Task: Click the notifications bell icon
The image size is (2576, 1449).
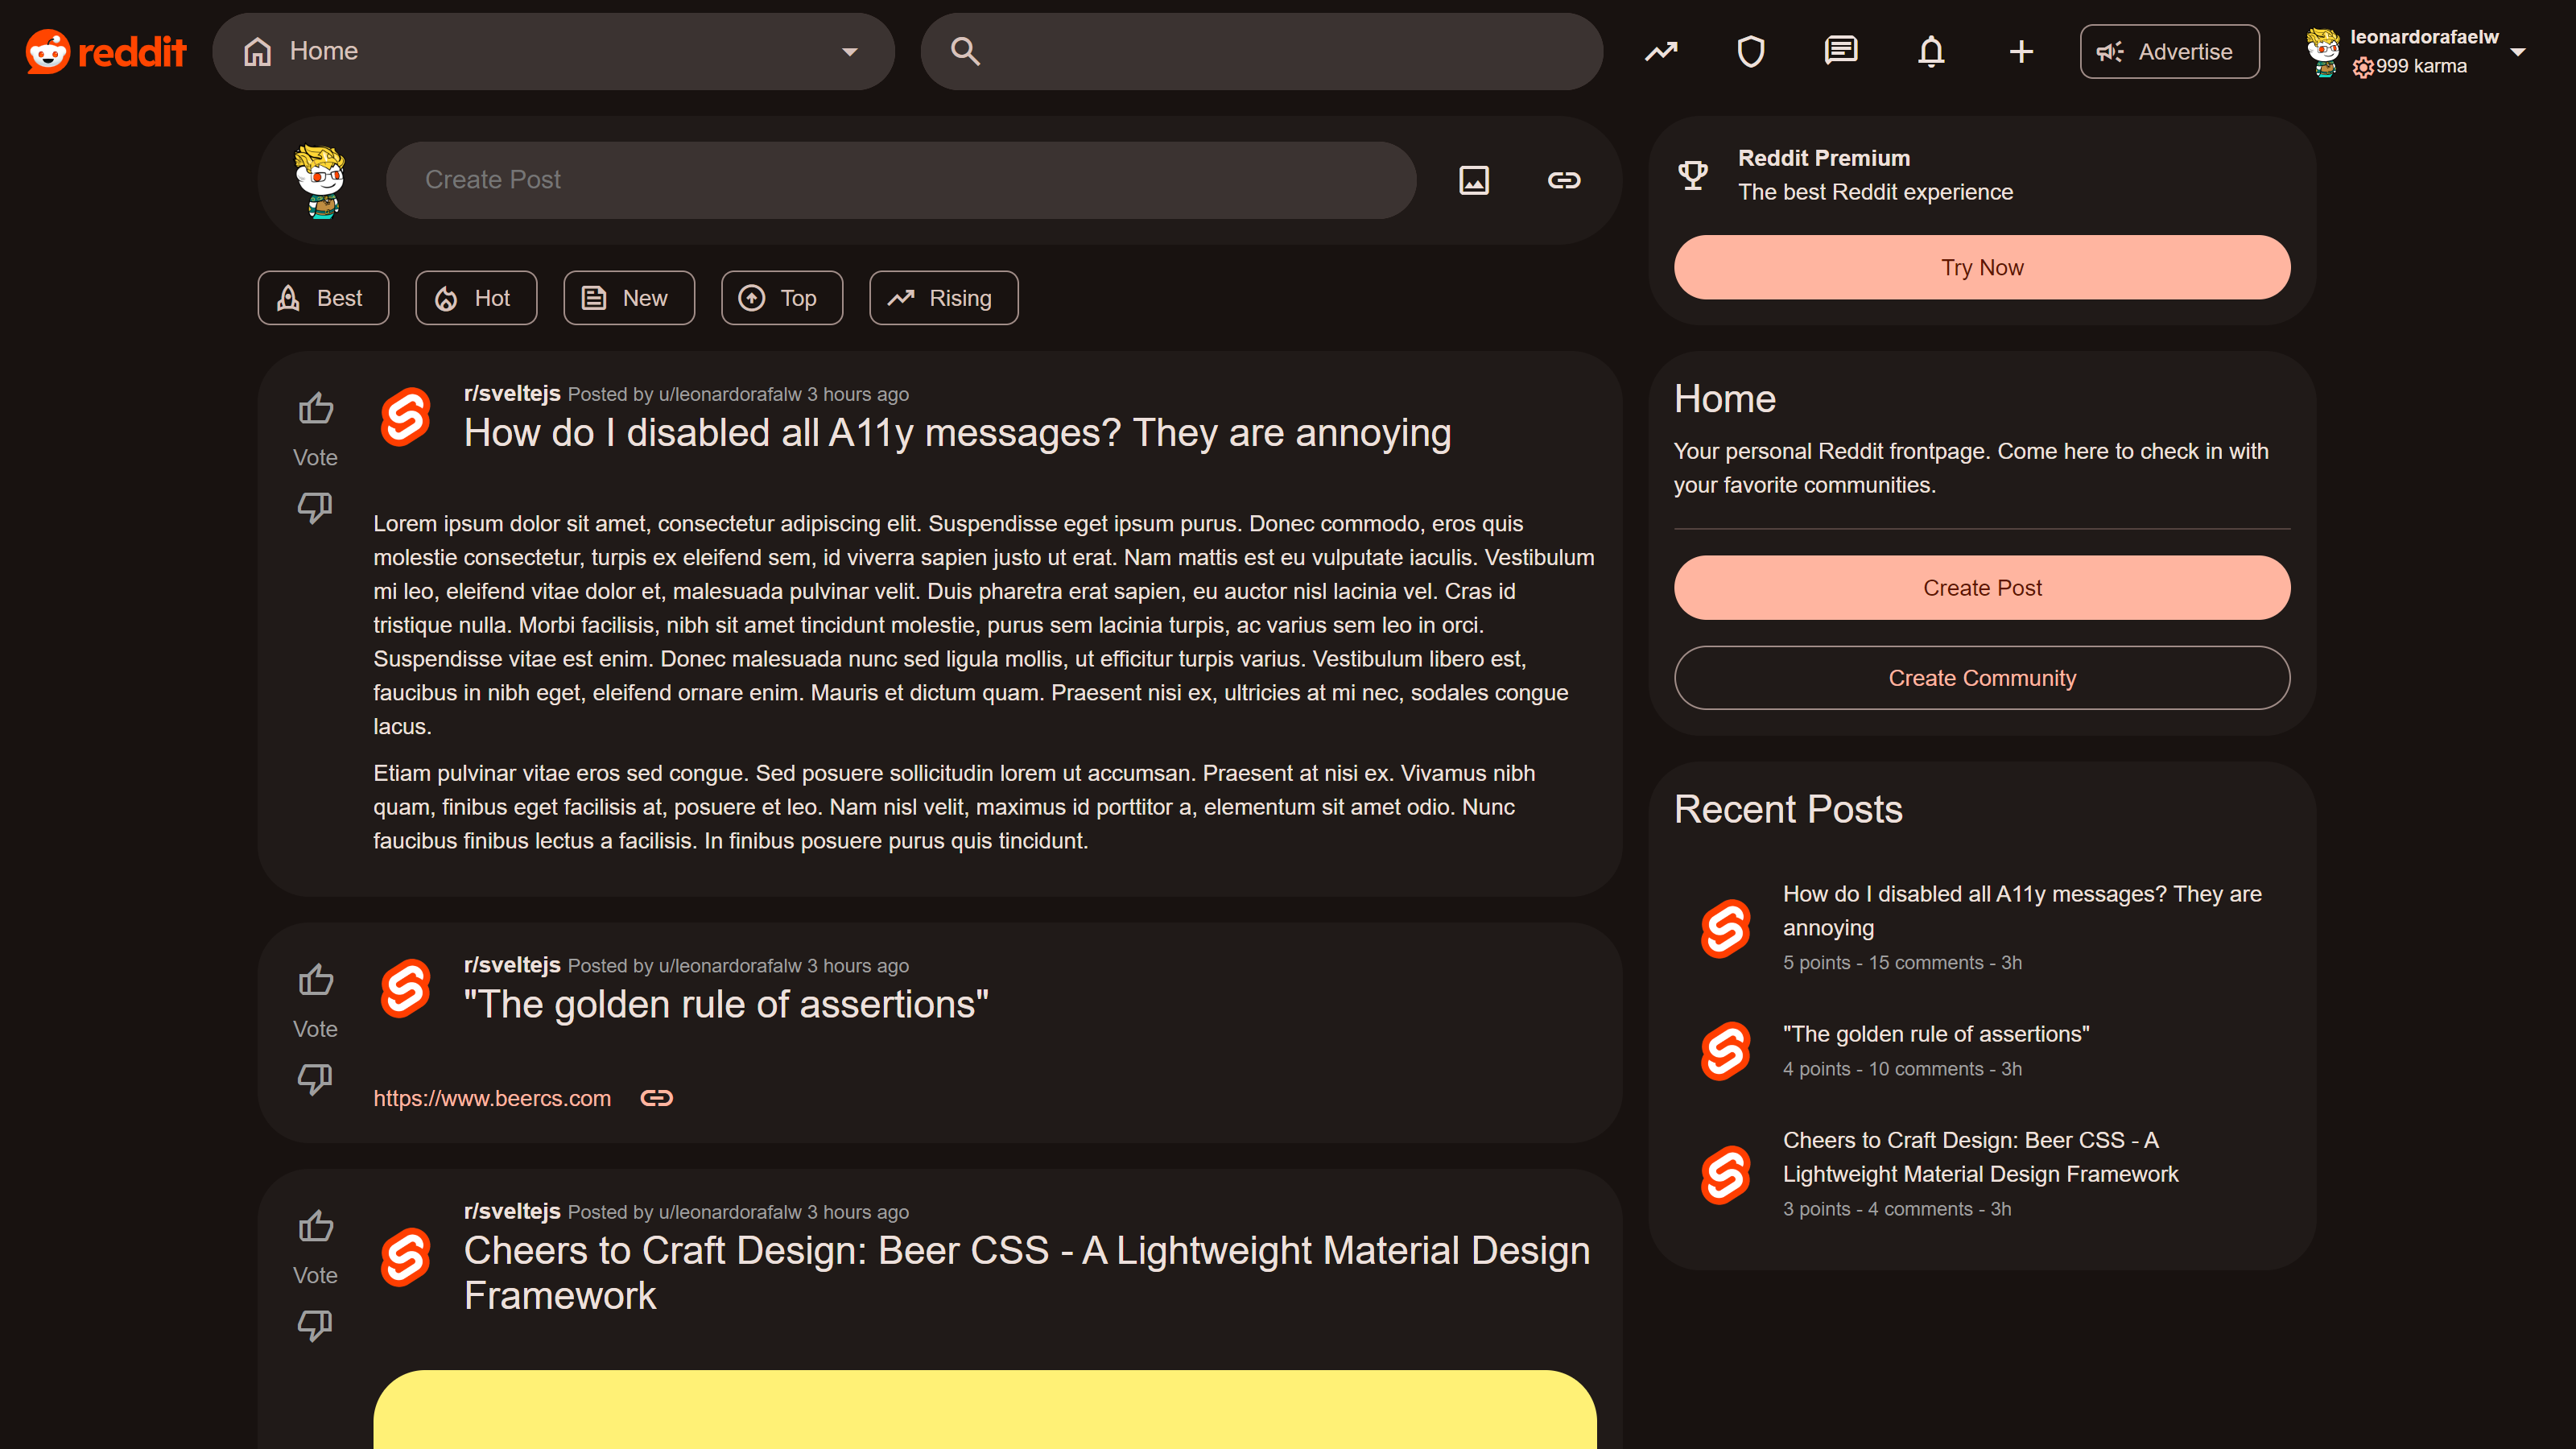Action: [x=1930, y=52]
